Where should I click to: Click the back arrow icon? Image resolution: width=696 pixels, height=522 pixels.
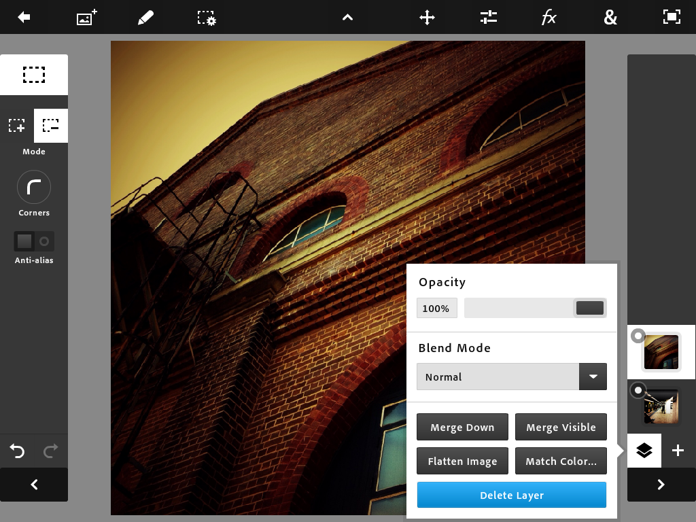pyautogui.click(x=24, y=18)
